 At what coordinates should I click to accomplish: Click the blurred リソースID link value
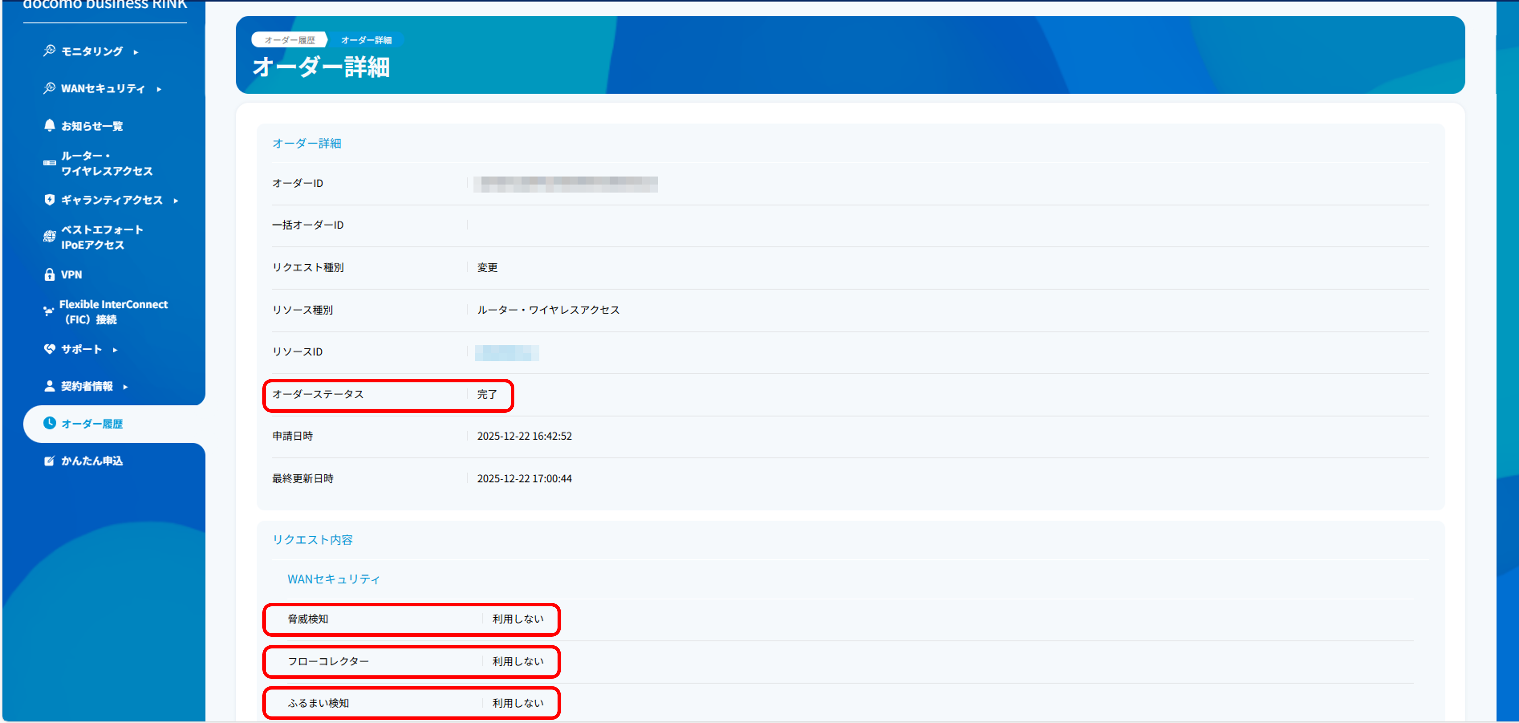click(x=506, y=352)
